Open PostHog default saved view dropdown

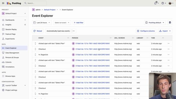(155, 23)
